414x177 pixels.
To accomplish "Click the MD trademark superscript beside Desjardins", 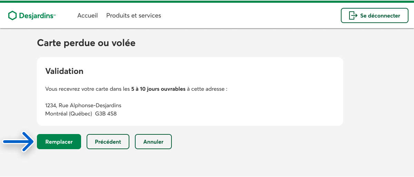I will click(x=55, y=15).
